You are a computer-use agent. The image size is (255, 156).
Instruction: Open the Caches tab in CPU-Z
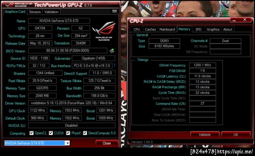[150, 29]
